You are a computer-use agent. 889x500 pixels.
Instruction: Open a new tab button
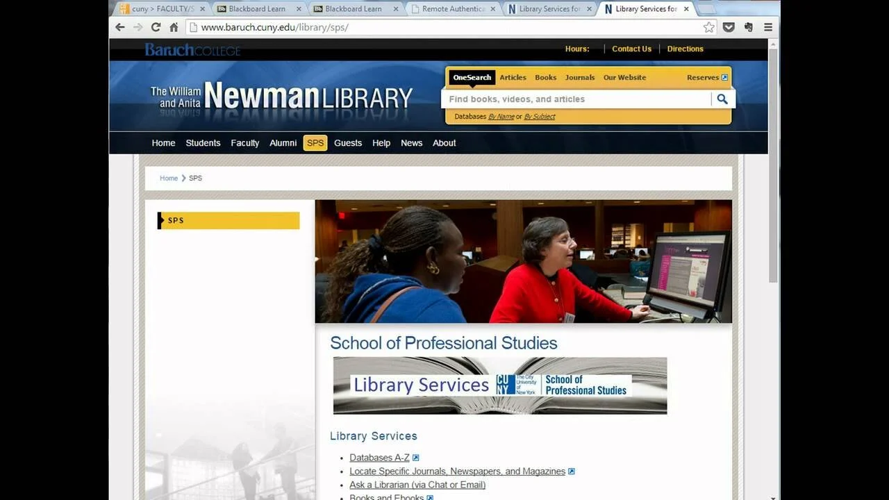tap(706, 9)
